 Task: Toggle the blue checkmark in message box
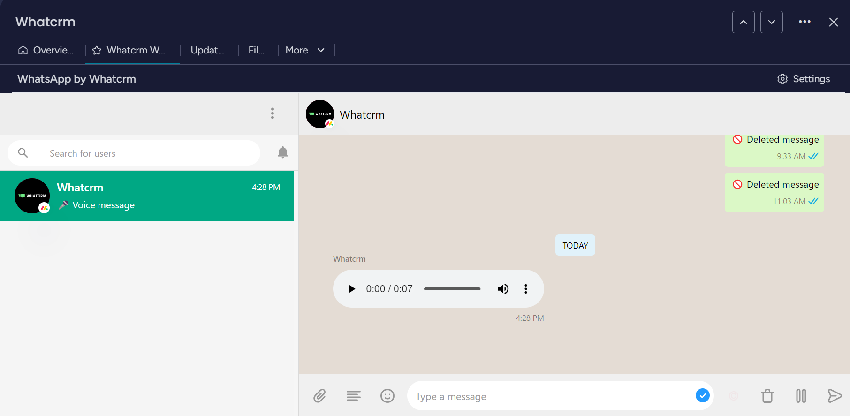click(702, 396)
